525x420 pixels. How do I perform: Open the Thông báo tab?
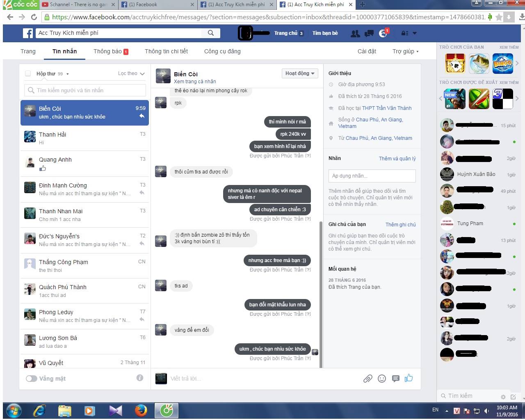(111, 51)
